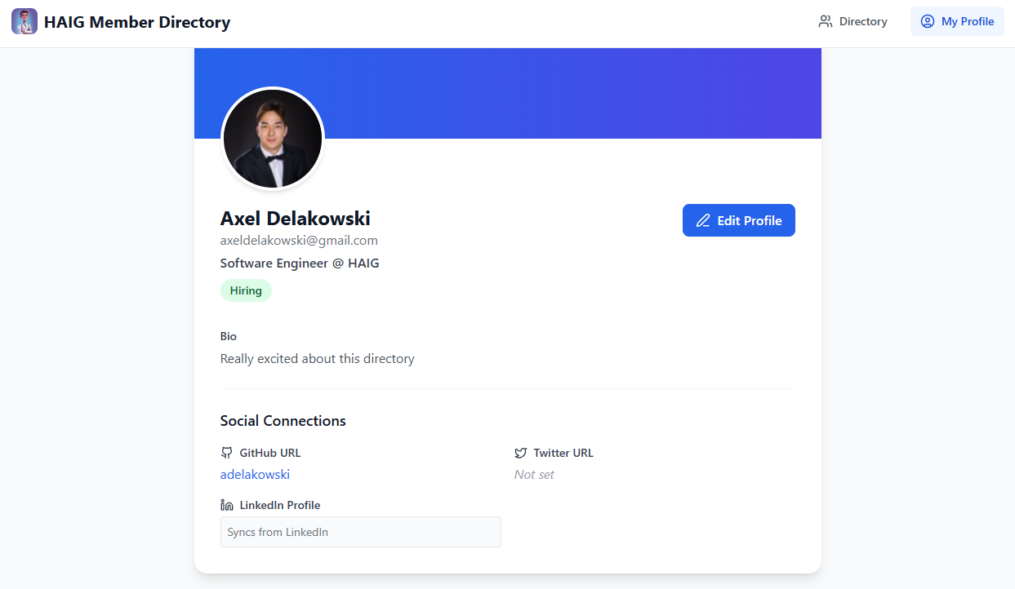The height and width of the screenshot is (589, 1015).
Task: Open the adelakowski GitHub link
Action: pyautogui.click(x=254, y=474)
